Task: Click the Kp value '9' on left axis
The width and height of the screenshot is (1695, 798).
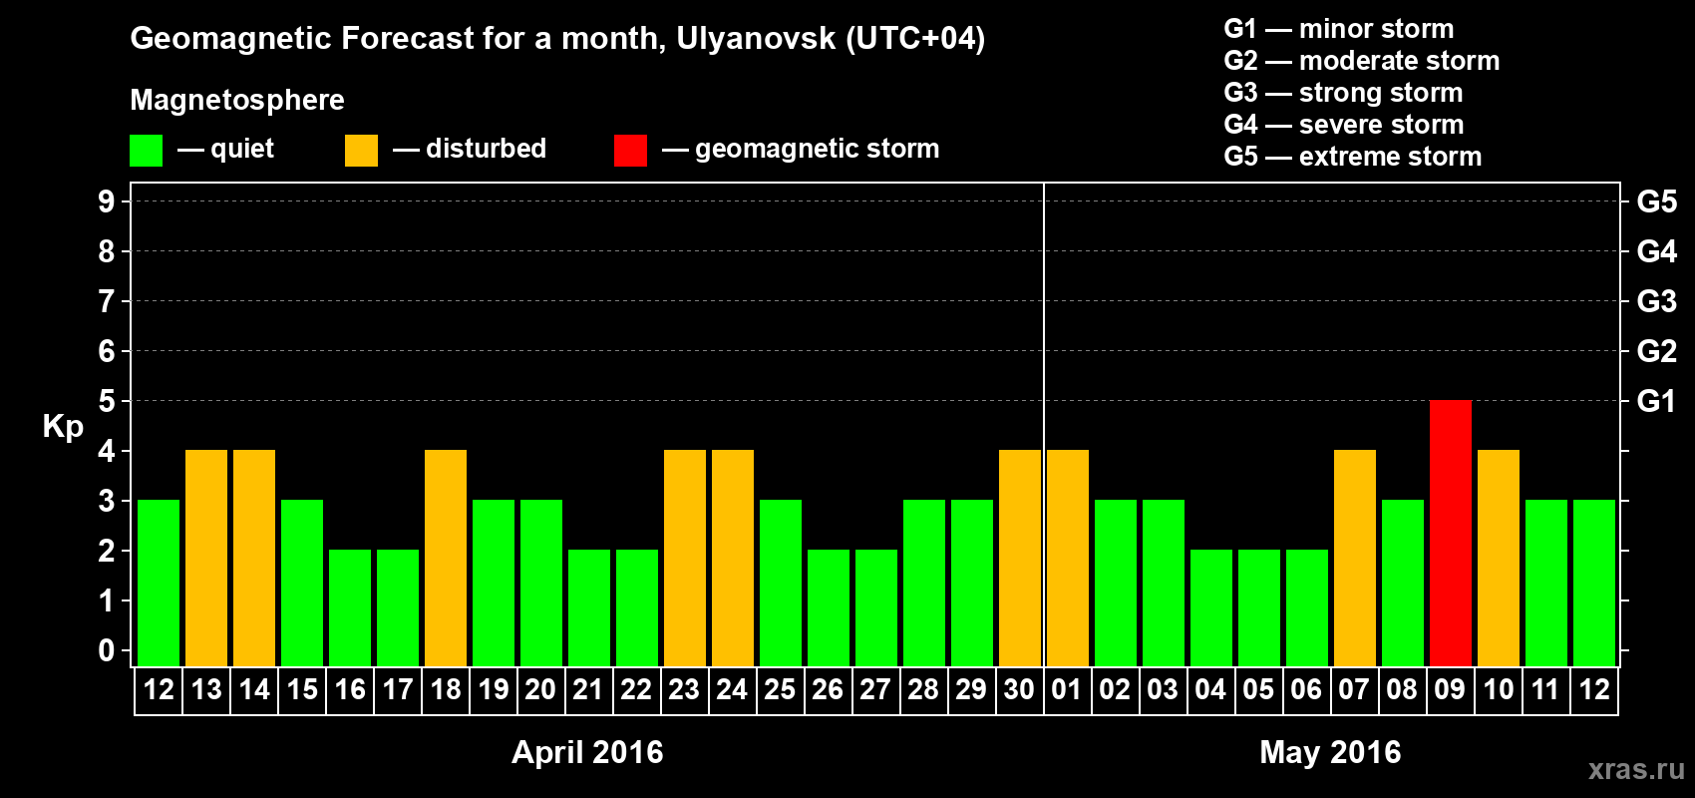Action: 107,201
